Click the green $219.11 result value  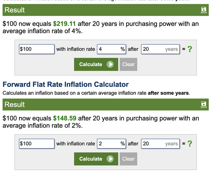[64, 24]
